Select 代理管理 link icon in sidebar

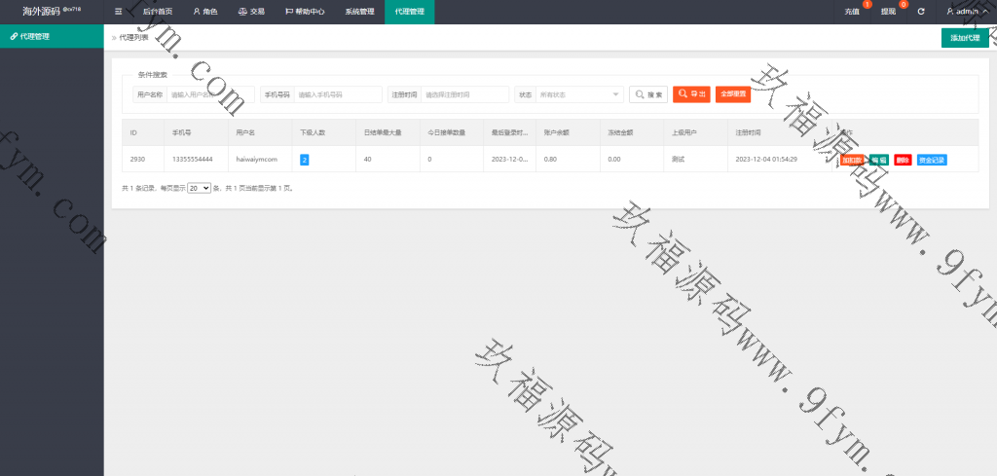pos(14,36)
